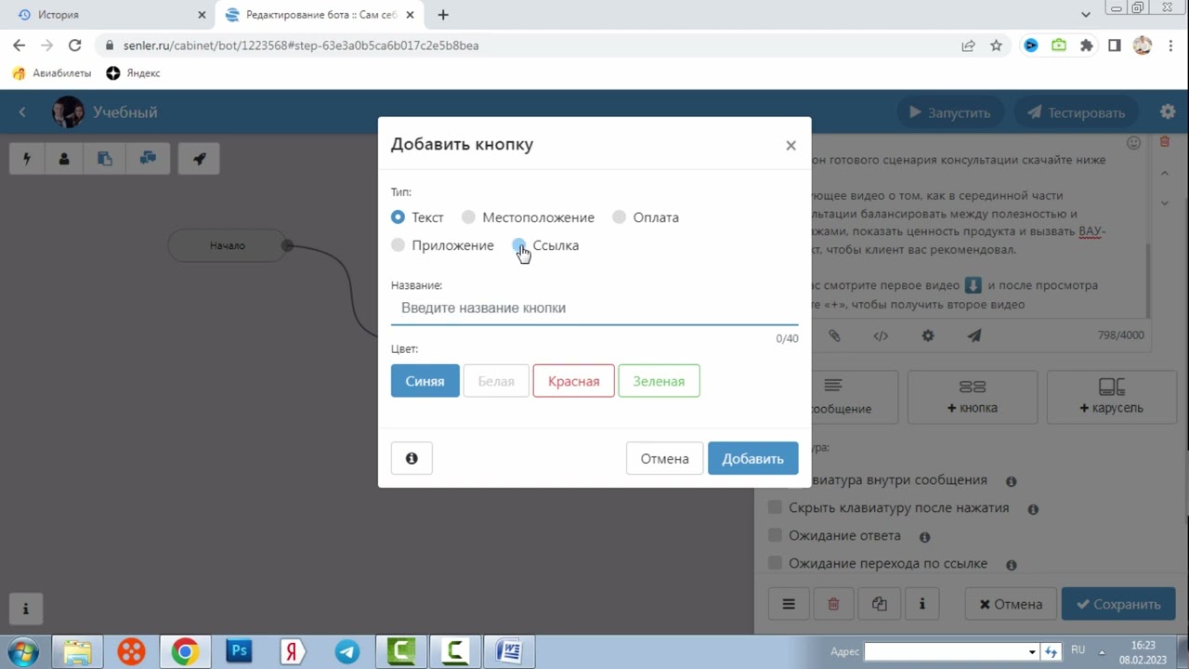Open info hint for клавиатура внутри сообщения

tap(1012, 481)
